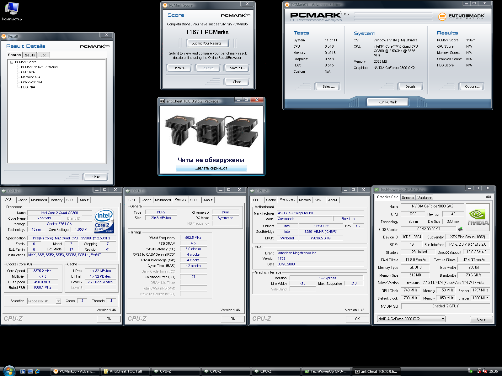The width and height of the screenshot is (502, 376).
Task: Activate antiCheat TOC 0.9.6... taskbar button
Action: point(376,371)
